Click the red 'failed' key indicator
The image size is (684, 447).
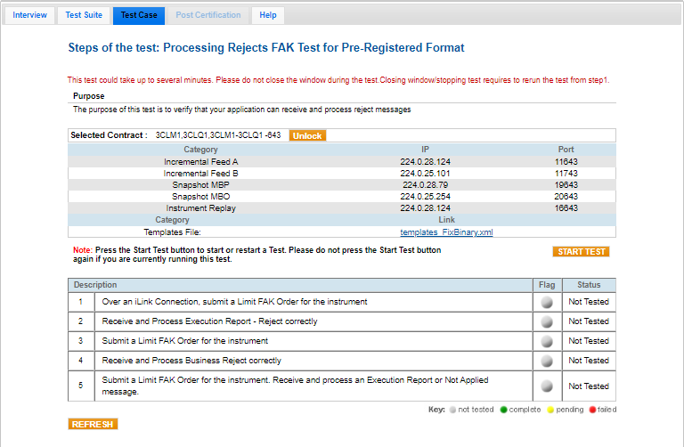(x=591, y=410)
